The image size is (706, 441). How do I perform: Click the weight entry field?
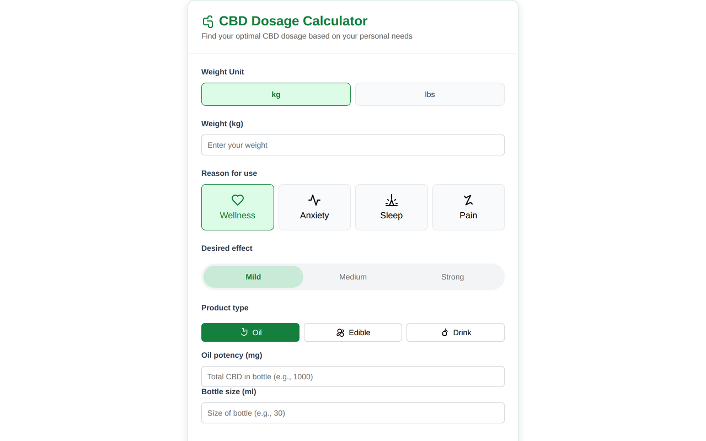click(353, 144)
